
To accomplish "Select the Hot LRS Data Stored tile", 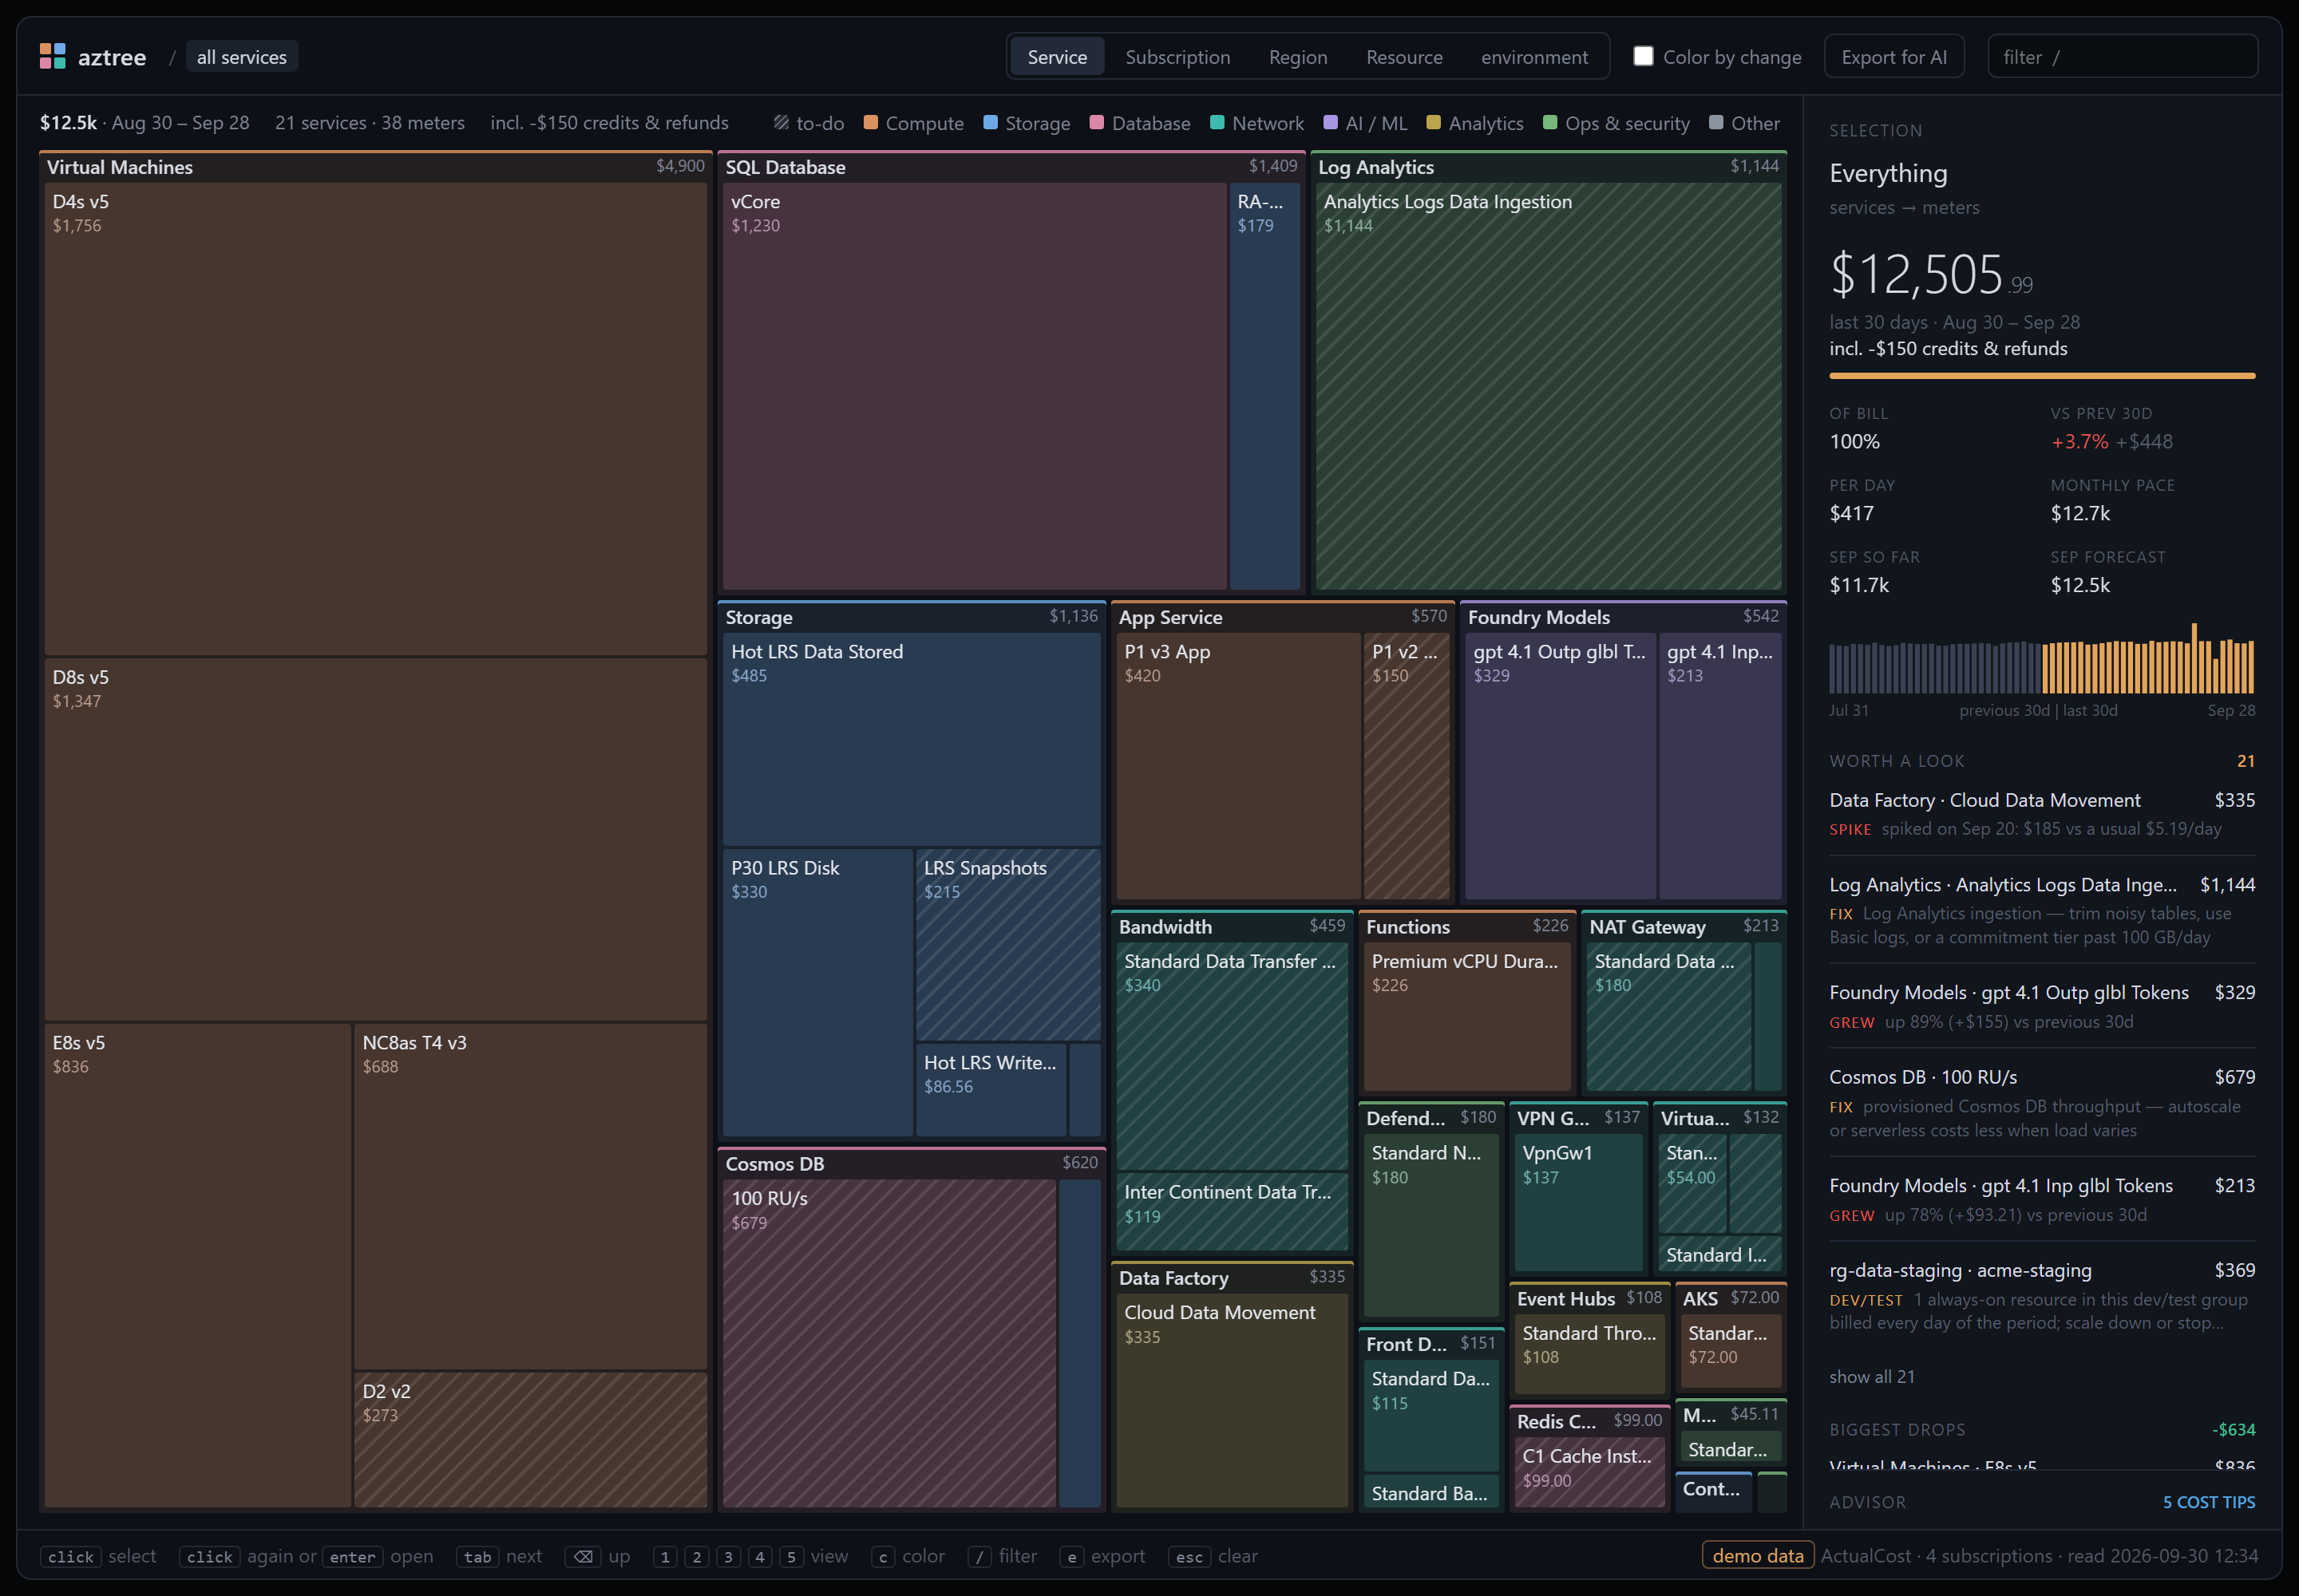I will [912, 739].
